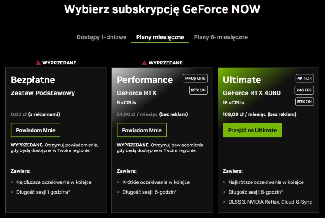This screenshot has width=325, height=218.
Task: Click the RTX ON badge on Ultimate card
Action: (305, 102)
